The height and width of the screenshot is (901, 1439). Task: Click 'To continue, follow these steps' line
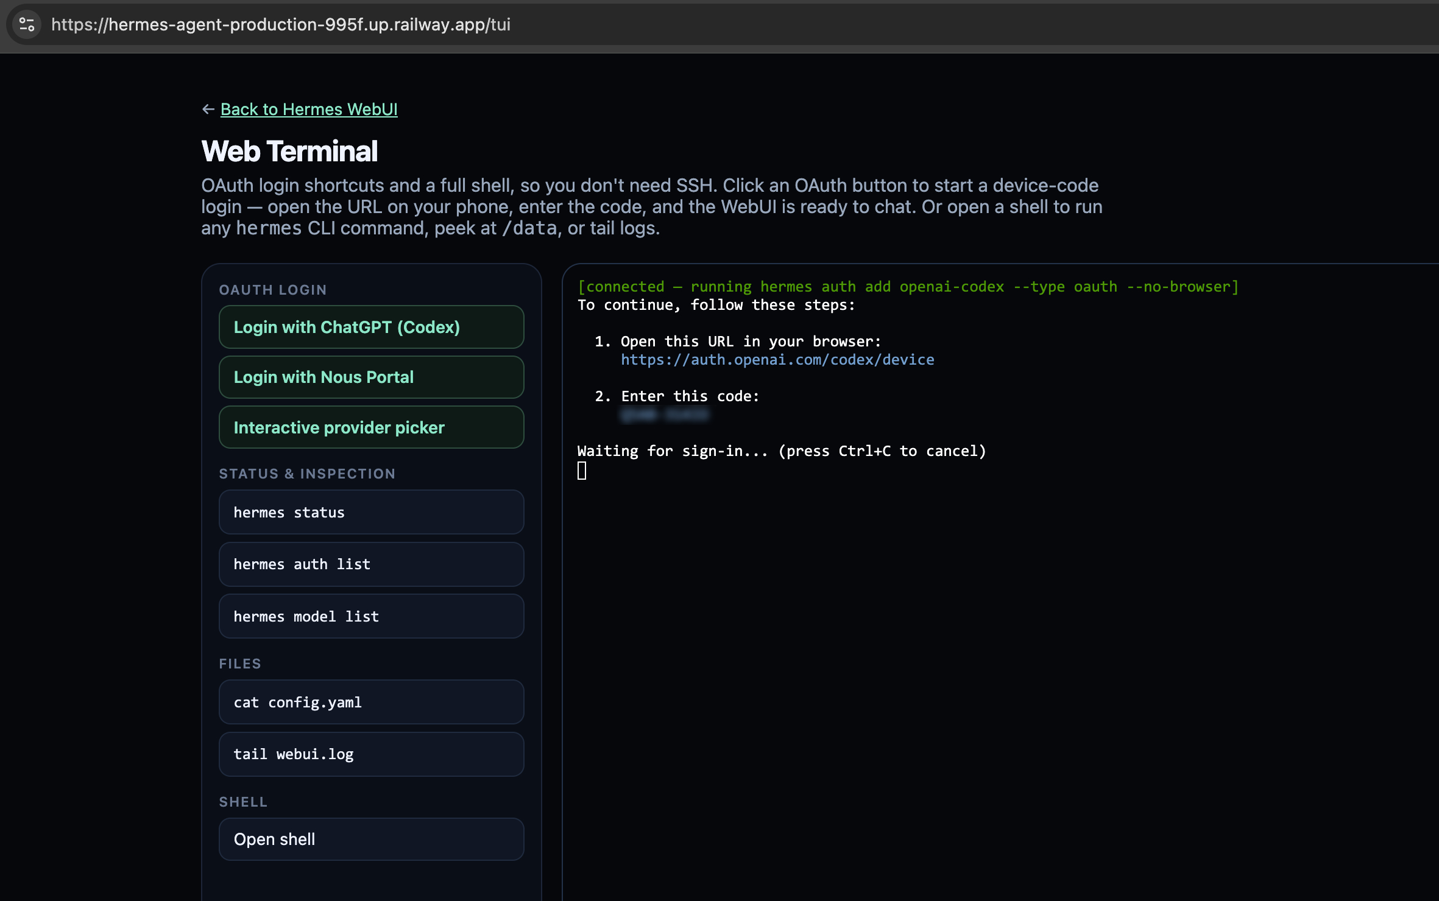[x=716, y=305]
